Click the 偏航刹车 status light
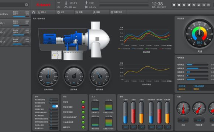214x132 pixels. [x=83, y=127]
